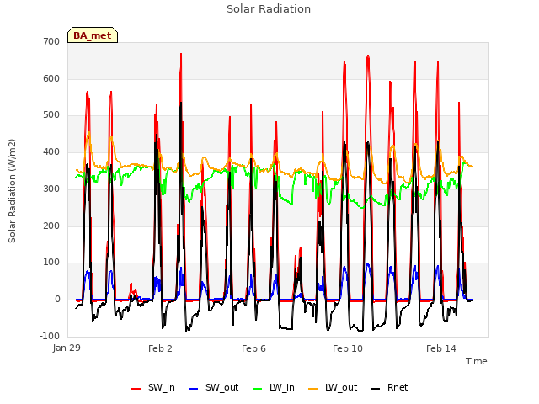This screenshot has height=404, width=539.
Task: Click the Jan 29 x-axis tick label
Action: [x=67, y=348]
